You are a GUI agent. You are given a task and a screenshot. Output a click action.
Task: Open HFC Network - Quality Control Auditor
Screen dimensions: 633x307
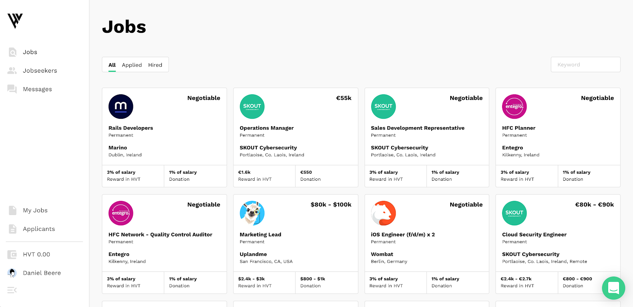(160, 234)
